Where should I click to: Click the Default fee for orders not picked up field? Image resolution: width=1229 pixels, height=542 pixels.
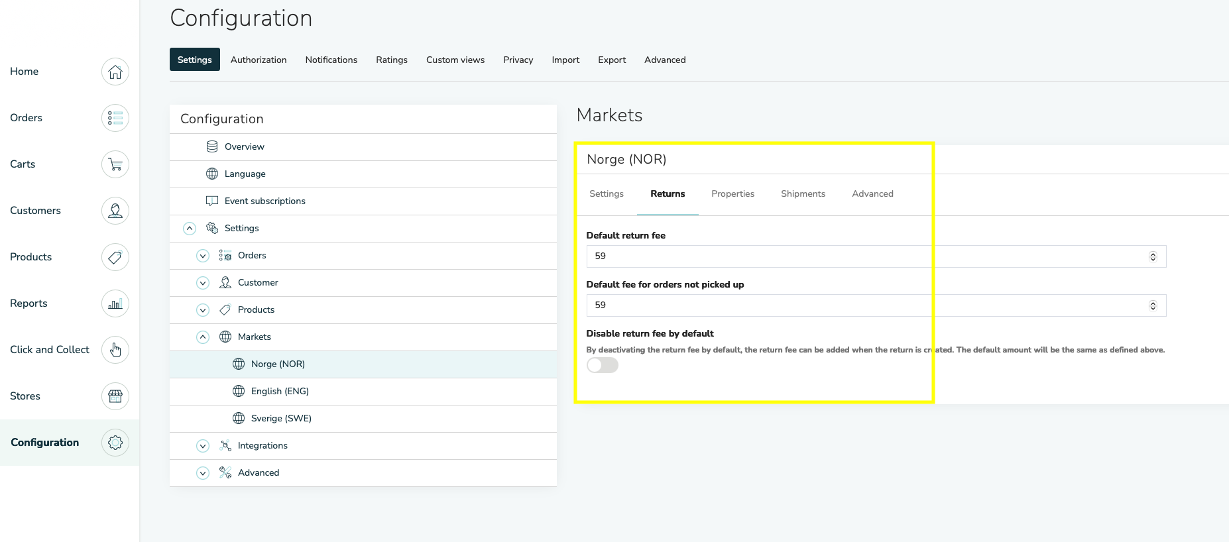(x=862, y=305)
